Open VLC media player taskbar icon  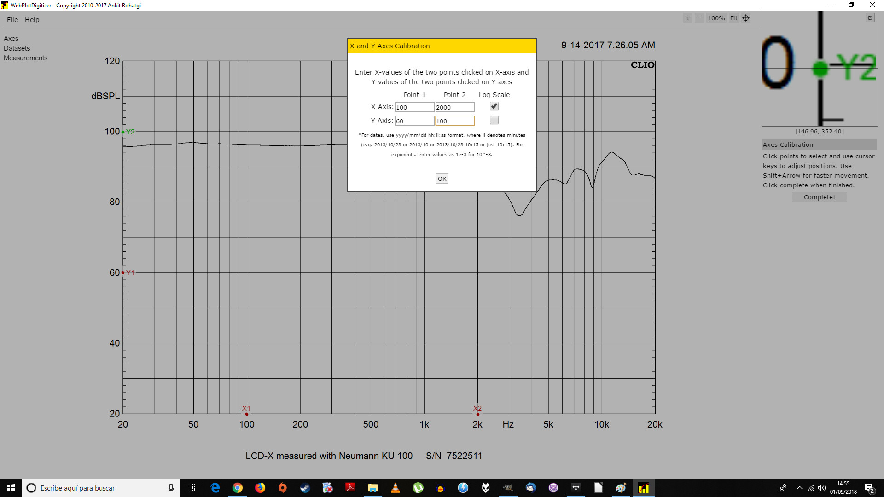pos(395,488)
